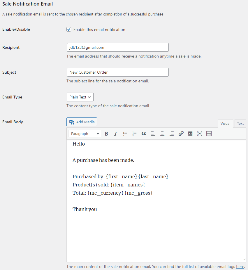248x270 pixels.
Task: Click the 'Total: {mc_currency}' line
Action: click(112, 193)
